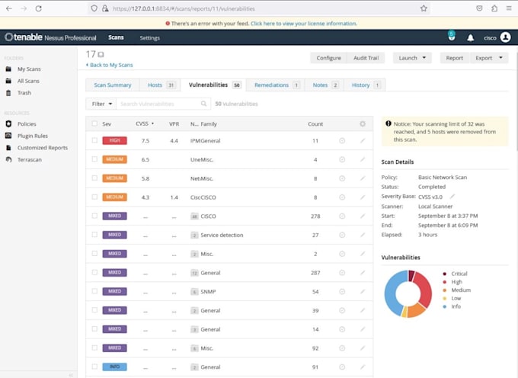Check the HIGH 7.5 row checkbox
The width and height of the screenshot is (518, 378).
pyautogui.click(x=94, y=140)
